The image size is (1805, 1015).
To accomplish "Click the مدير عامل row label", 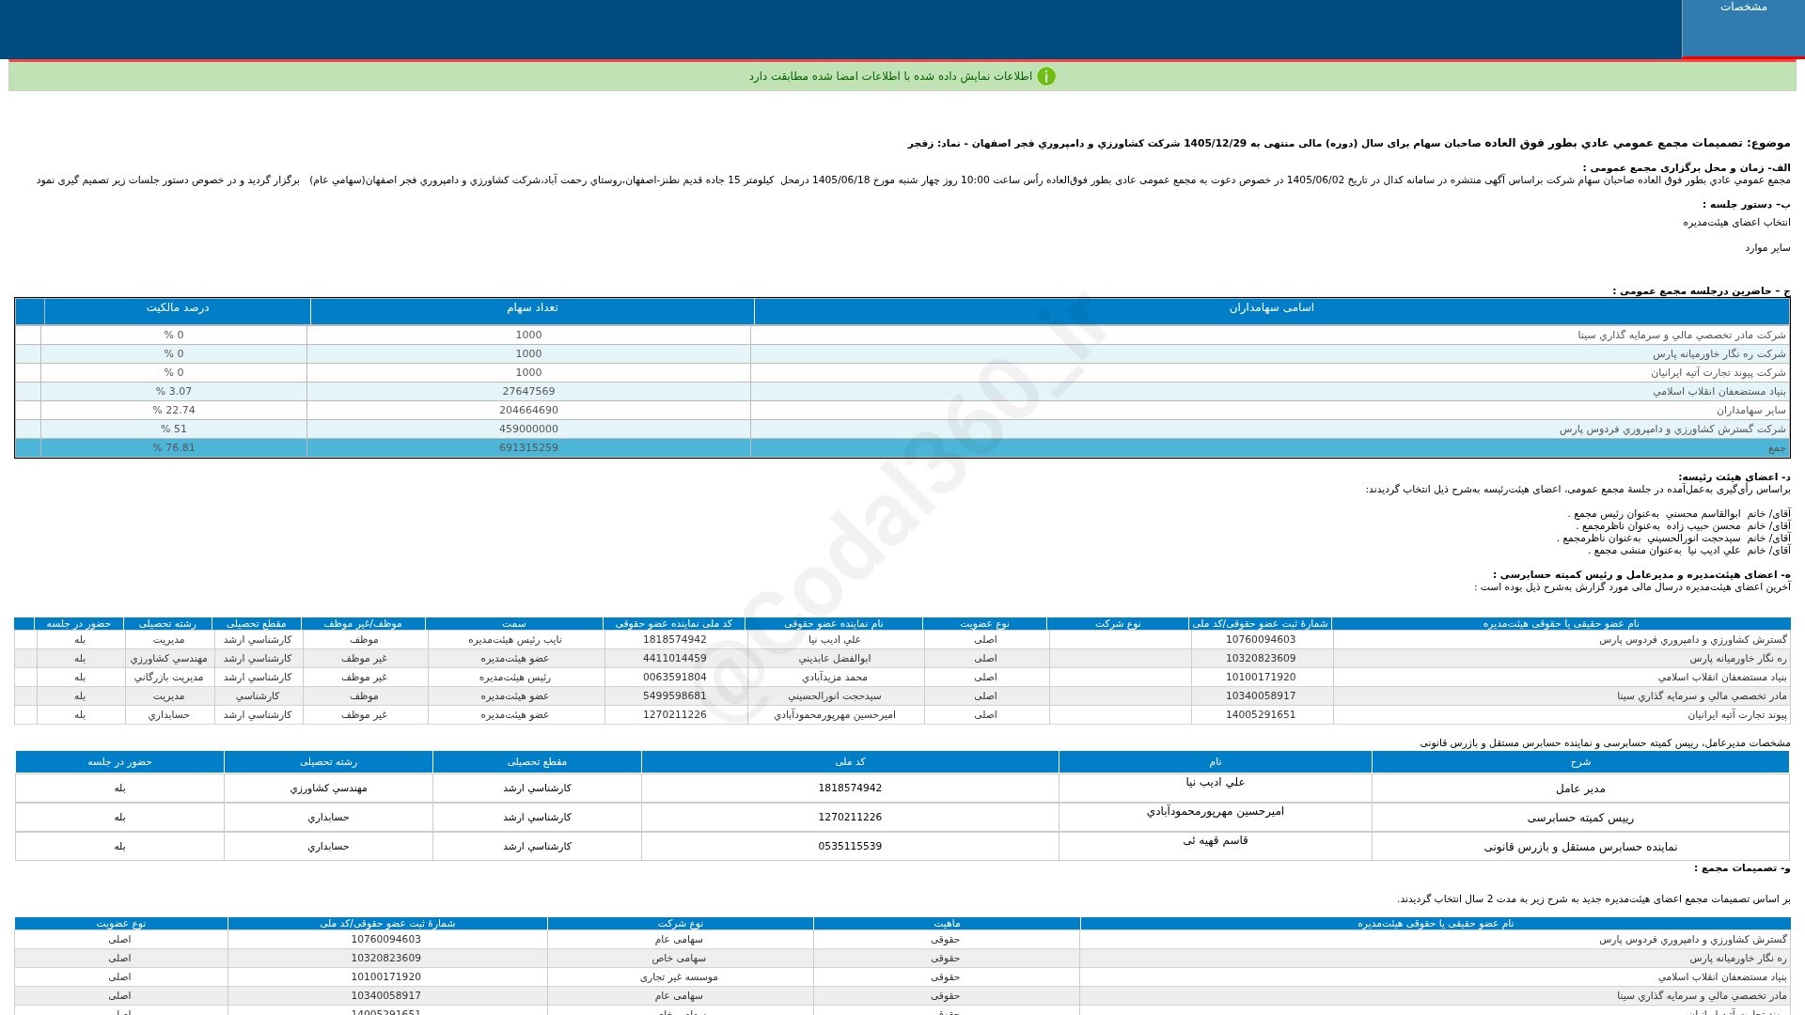I will [x=1580, y=789].
